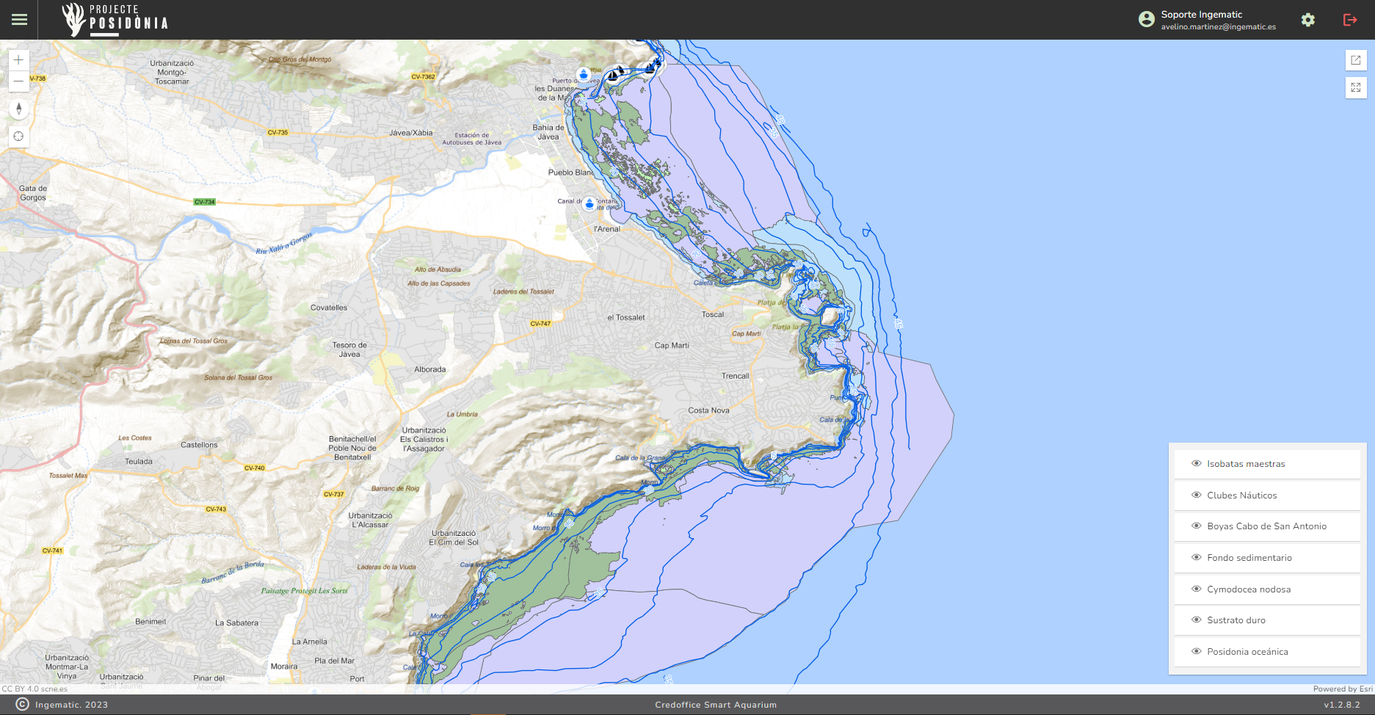Click the port marker near Canal de la Fontana
Viewport: 1375px width, 715px height.
[x=589, y=204]
